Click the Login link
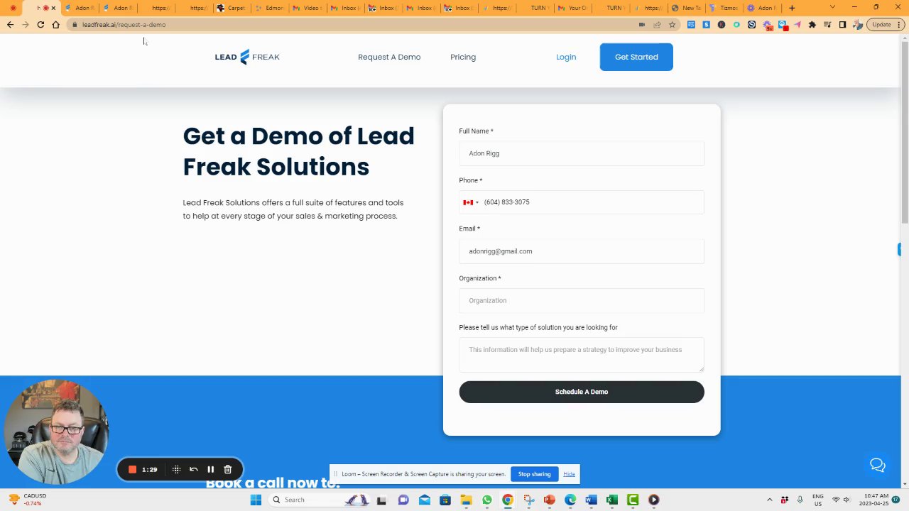Screen dimensions: 909x511 566,57
